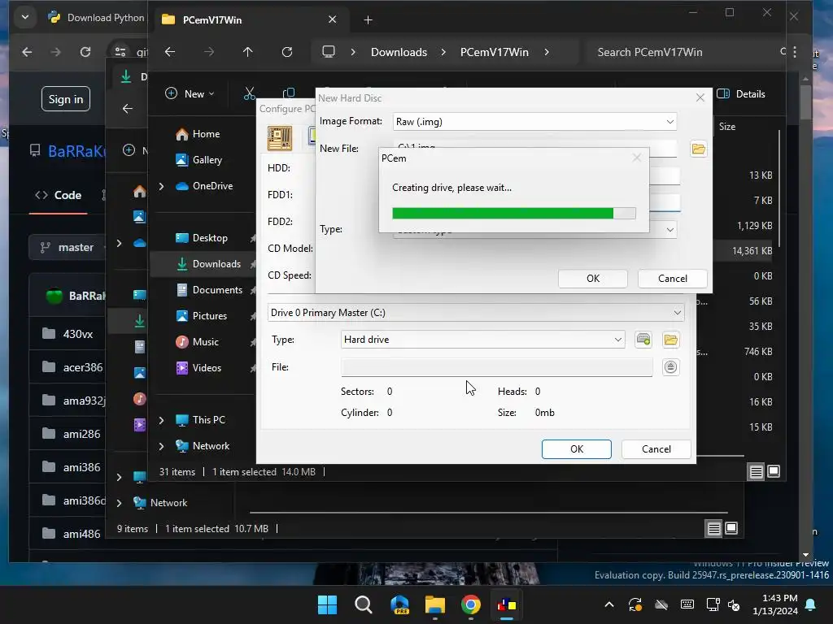Open Google Chrome from taskbar
The width and height of the screenshot is (833, 624).
pyautogui.click(x=471, y=604)
